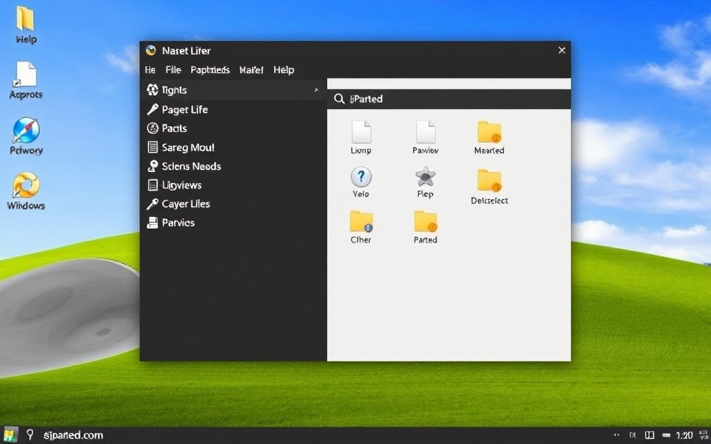Open the Ciher folder
The height and width of the screenshot is (444, 711).
click(x=361, y=228)
